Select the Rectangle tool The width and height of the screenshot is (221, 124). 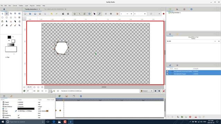(x=7, y=18)
